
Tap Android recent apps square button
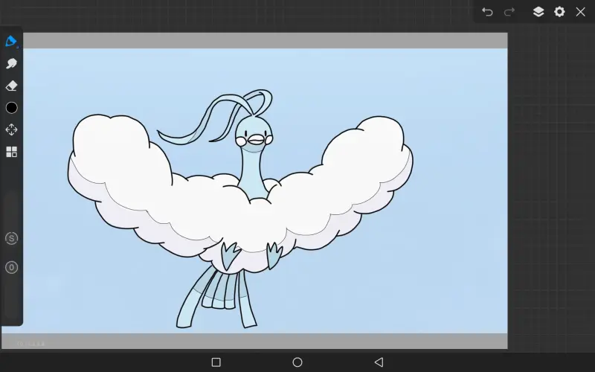216,362
